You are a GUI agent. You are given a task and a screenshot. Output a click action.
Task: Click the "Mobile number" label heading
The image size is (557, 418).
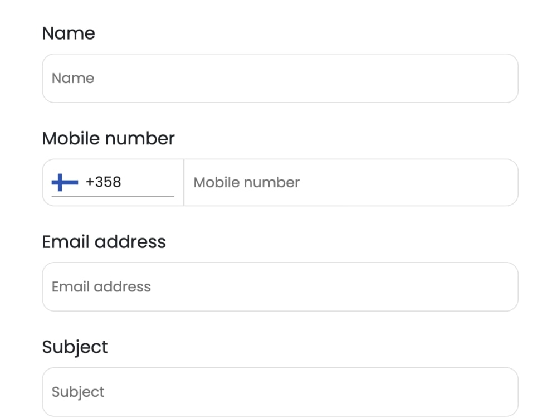coord(109,138)
